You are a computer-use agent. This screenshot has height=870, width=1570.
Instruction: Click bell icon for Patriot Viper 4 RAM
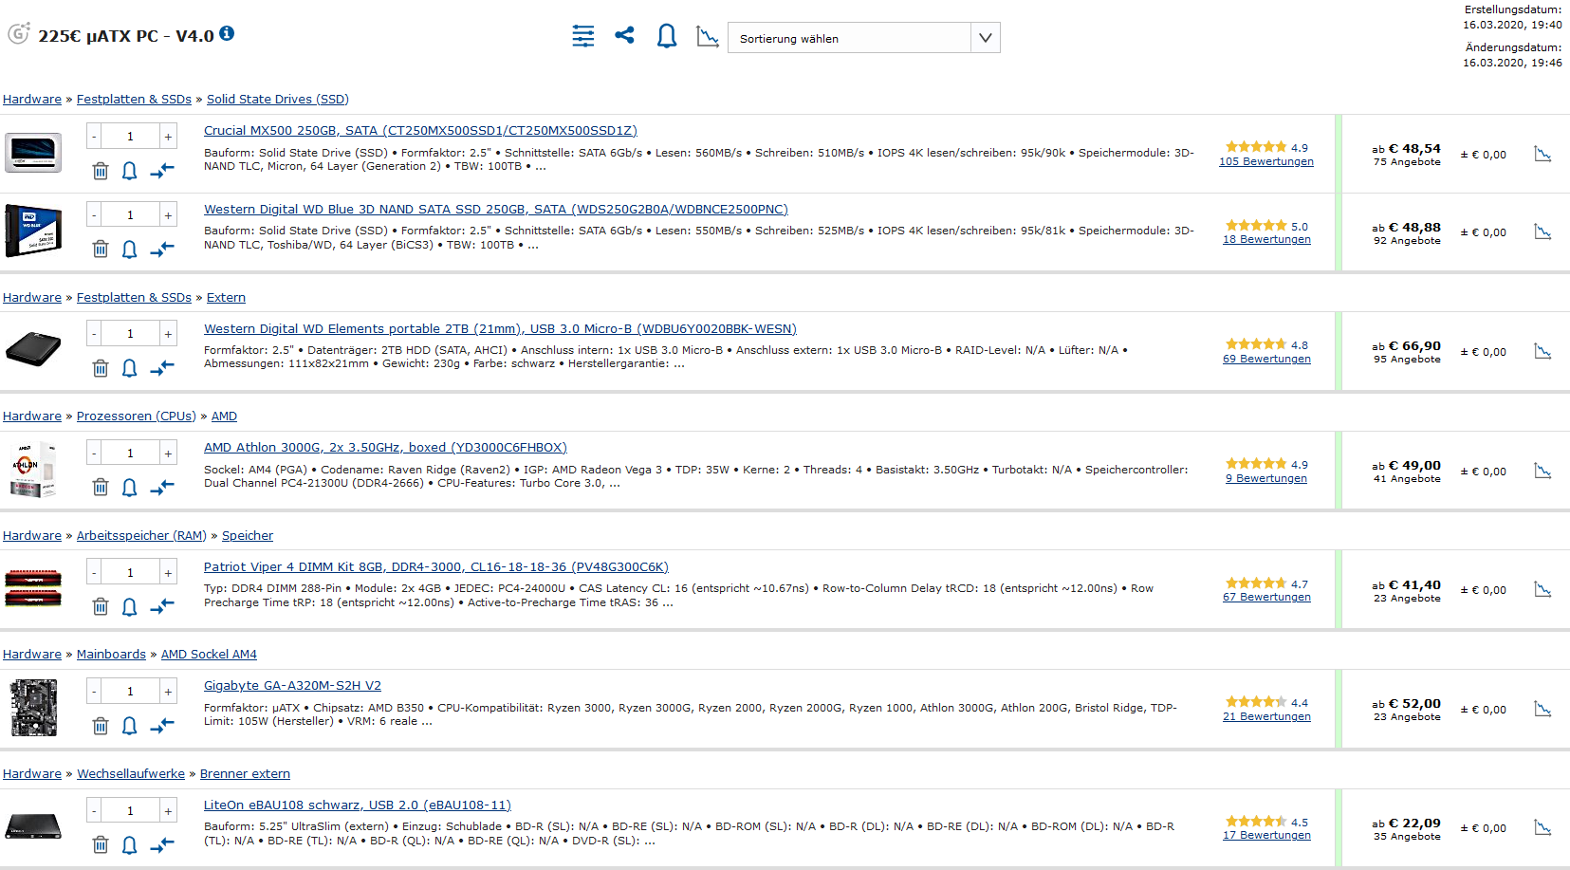130,606
